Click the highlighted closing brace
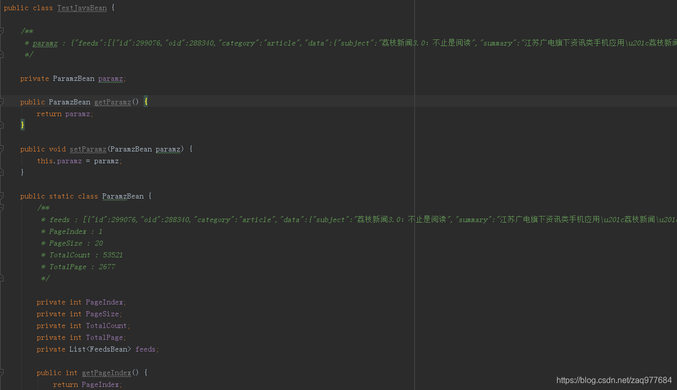This screenshot has width=677, height=390. tap(21, 124)
